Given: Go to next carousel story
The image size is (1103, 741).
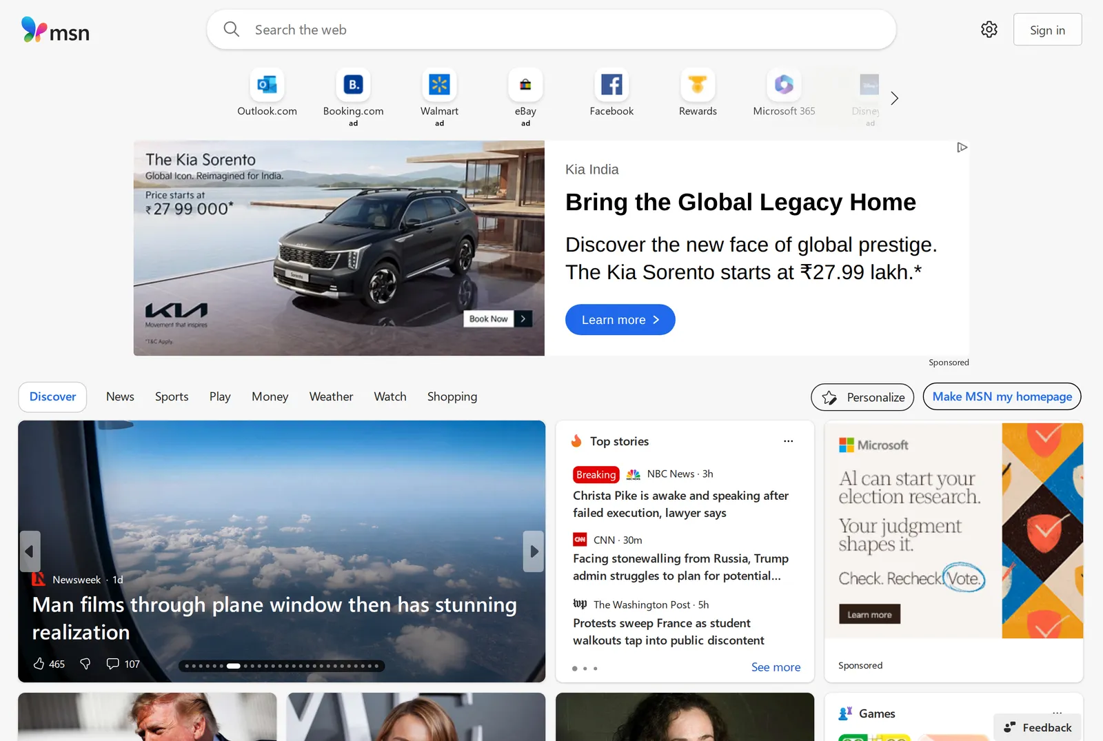Looking at the screenshot, I should point(534,551).
